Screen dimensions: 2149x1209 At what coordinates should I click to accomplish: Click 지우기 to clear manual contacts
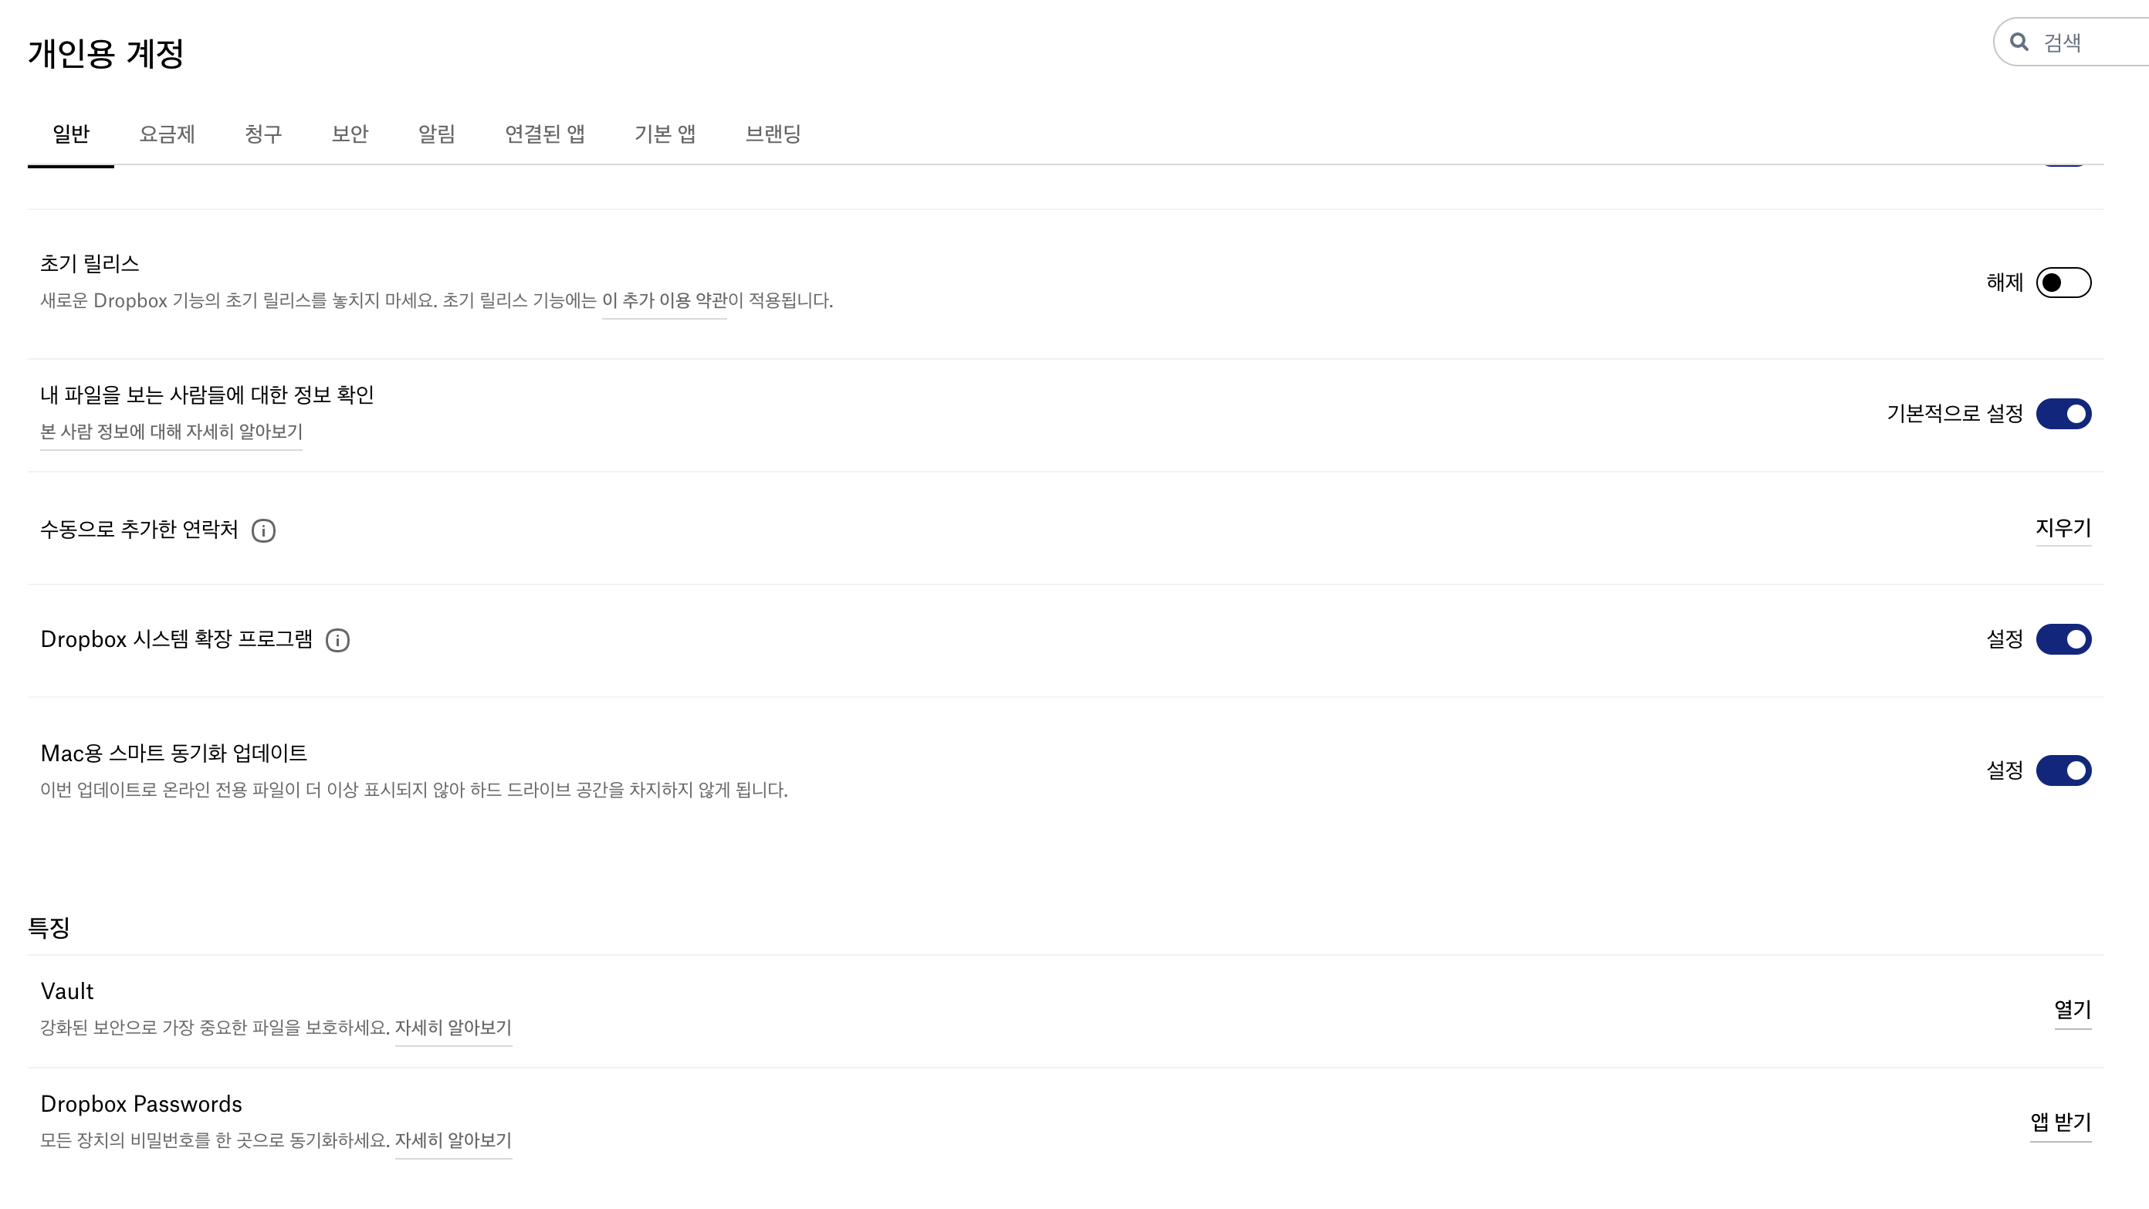pos(2063,528)
